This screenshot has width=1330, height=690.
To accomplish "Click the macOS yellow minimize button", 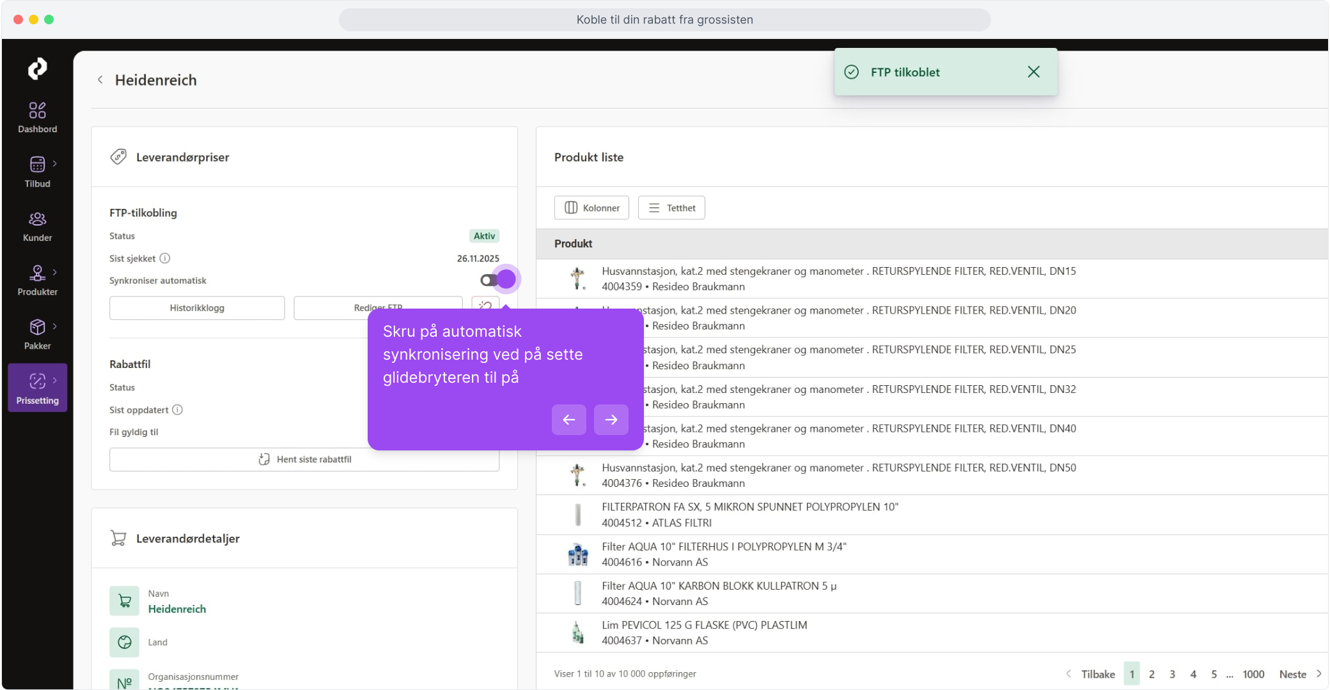I will [33, 20].
